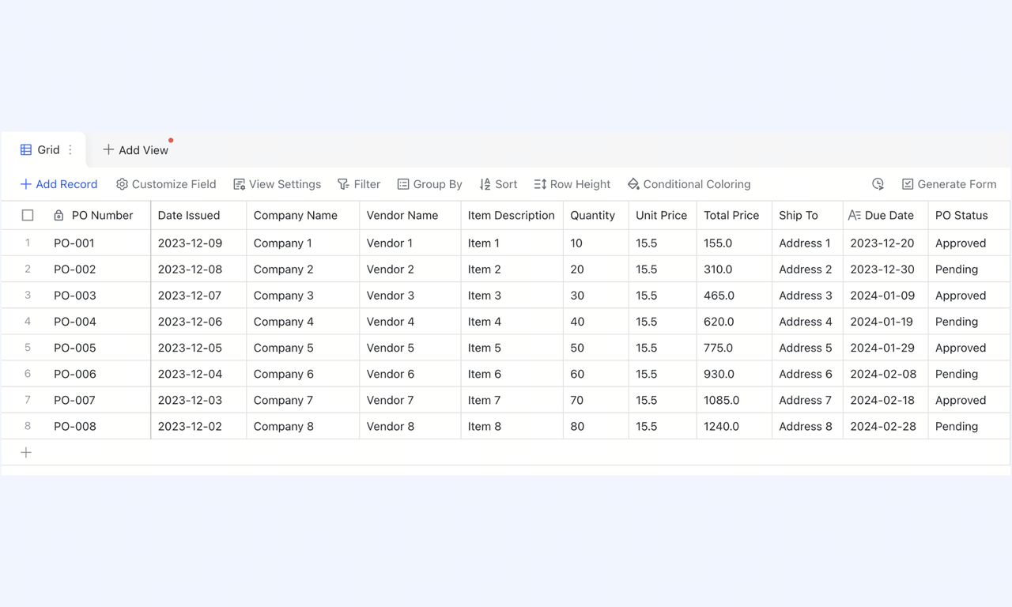
Task: Click the Address 7 cell
Action: (808, 400)
